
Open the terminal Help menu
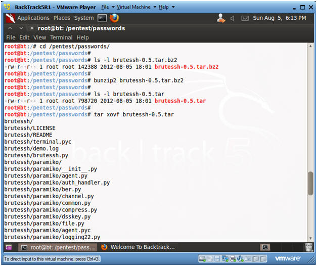pos(83,37)
